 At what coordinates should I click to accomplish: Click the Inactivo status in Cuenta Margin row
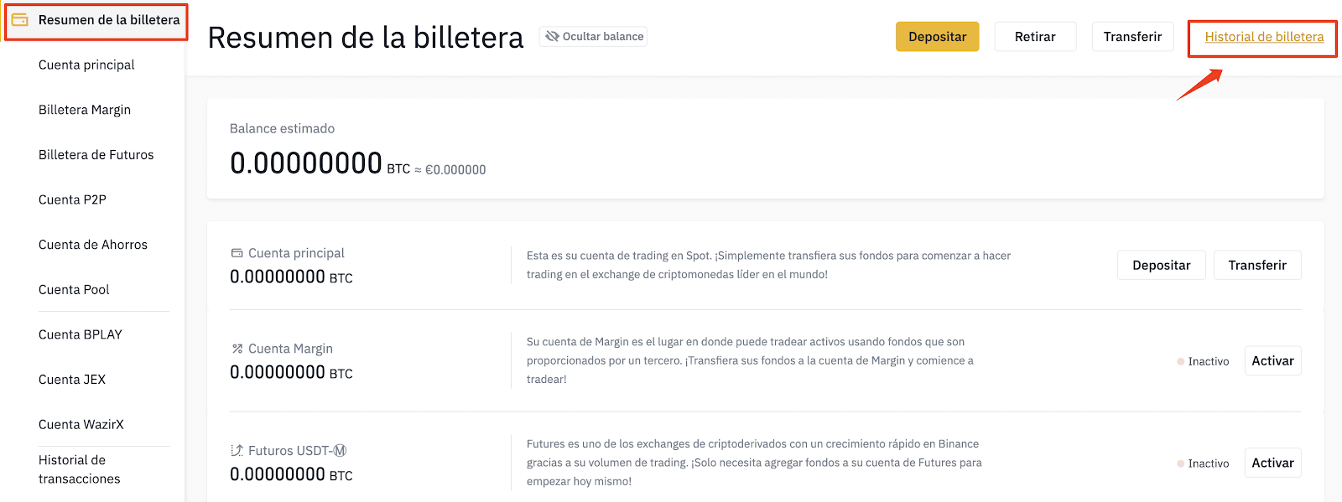pyautogui.click(x=1204, y=361)
